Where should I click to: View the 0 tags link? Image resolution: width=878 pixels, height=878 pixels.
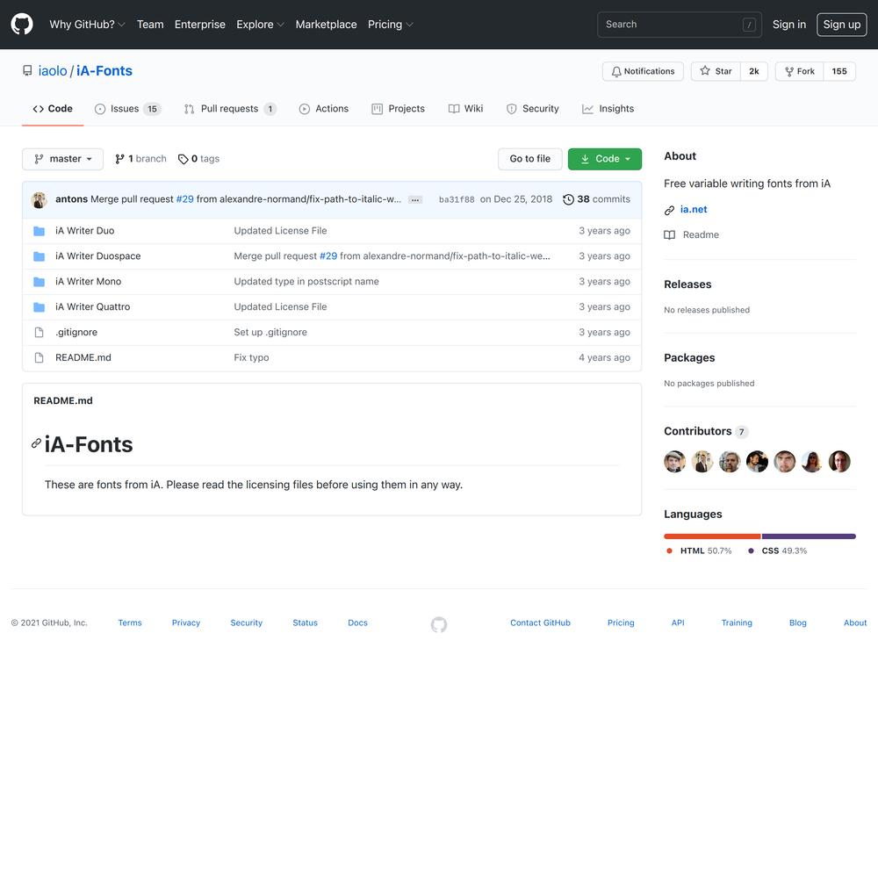[x=198, y=158]
